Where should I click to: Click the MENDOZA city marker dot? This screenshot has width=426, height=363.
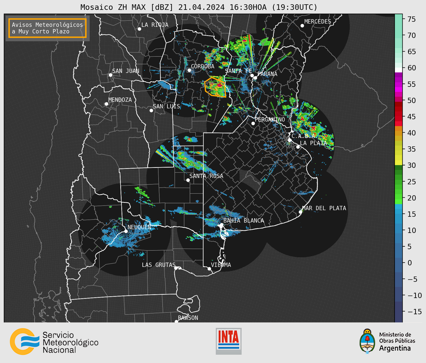point(106,104)
